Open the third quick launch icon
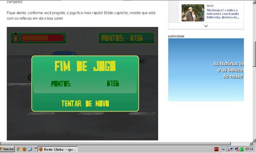 tap(30, 149)
